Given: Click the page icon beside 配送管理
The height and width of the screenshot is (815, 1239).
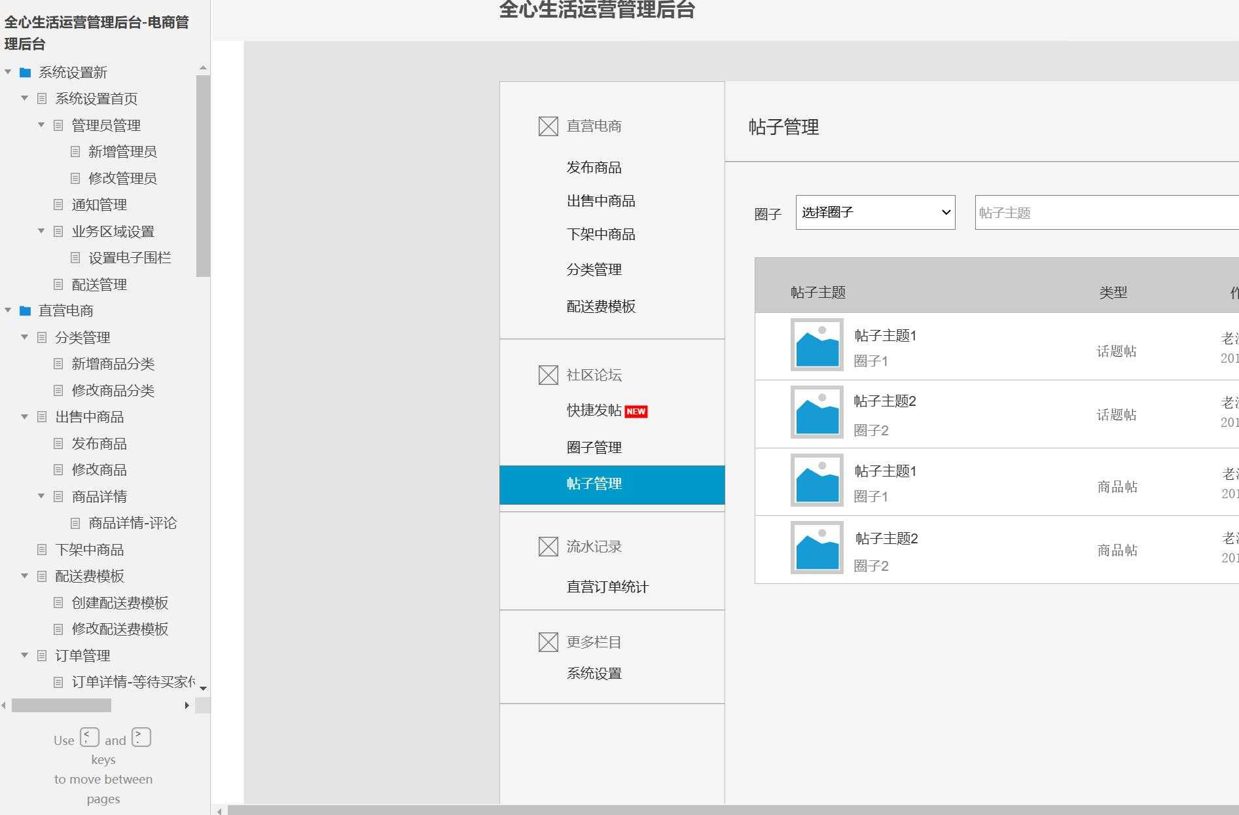Looking at the screenshot, I should tap(58, 284).
